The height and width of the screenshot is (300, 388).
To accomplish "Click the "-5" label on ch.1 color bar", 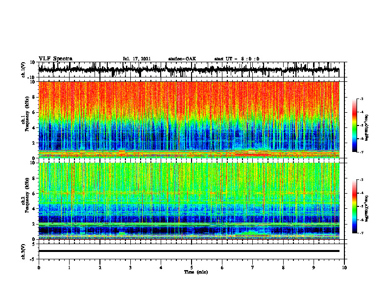I will tap(361, 125).
